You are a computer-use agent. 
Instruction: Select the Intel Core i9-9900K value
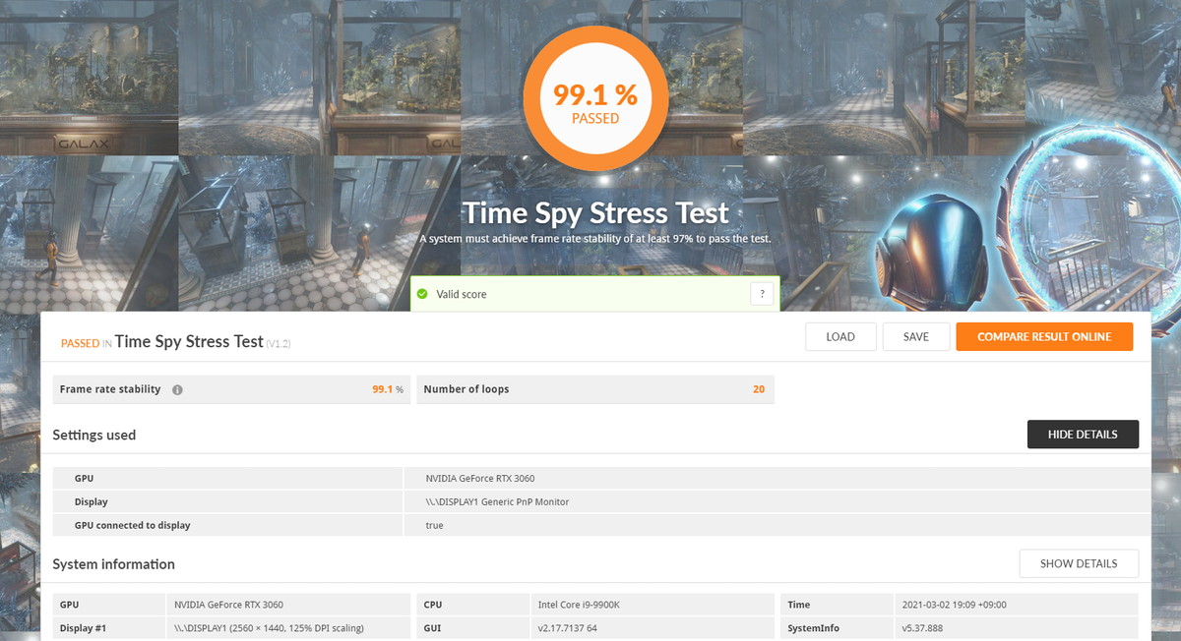pos(577,605)
